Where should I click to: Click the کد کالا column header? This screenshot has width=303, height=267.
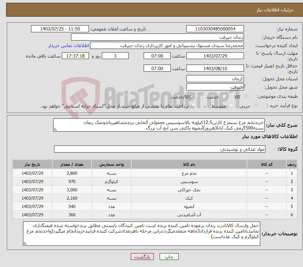pyautogui.click(x=267, y=164)
